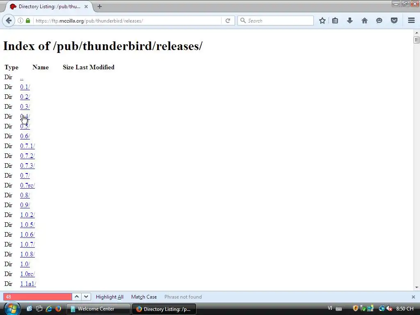Screen dimensions: 420x315
Task: Open the Windows Start orb
Action: coord(11,308)
